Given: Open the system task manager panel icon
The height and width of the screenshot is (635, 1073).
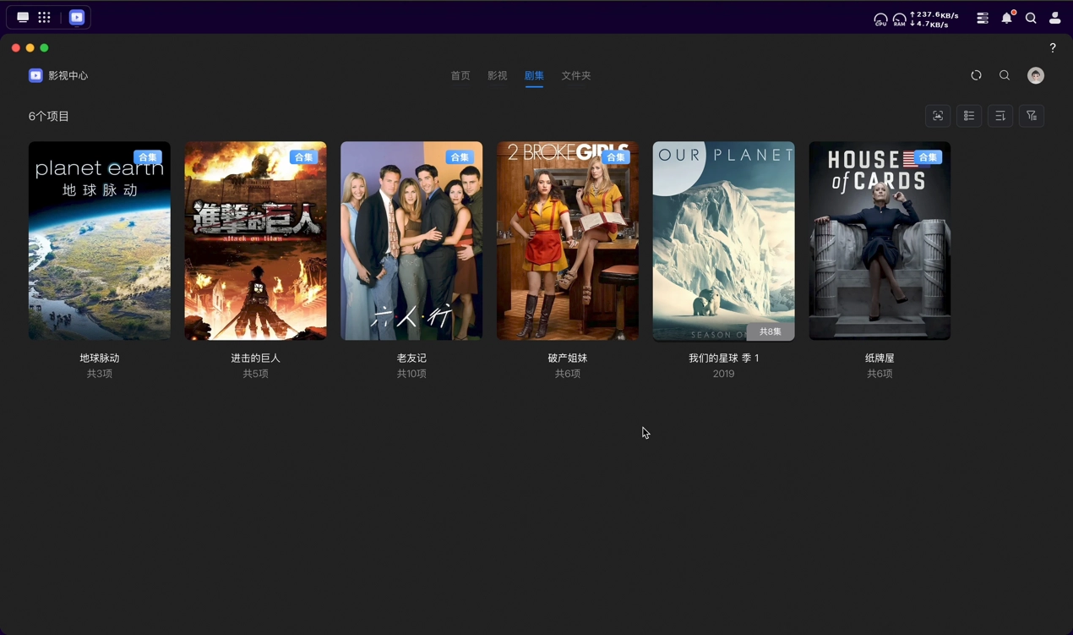Looking at the screenshot, I should click(x=982, y=18).
